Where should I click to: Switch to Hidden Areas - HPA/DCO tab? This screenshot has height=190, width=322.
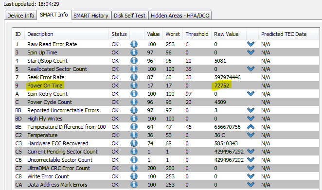(x=180, y=16)
